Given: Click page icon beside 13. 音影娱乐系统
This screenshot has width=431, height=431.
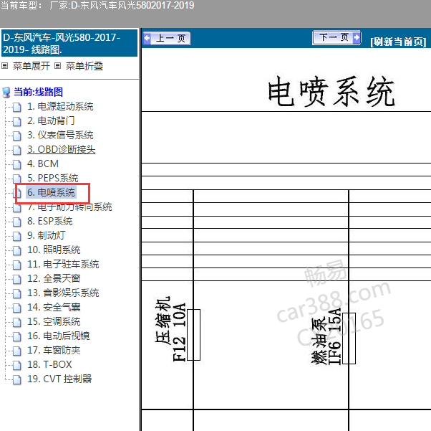Looking at the screenshot, I should point(17,293).
